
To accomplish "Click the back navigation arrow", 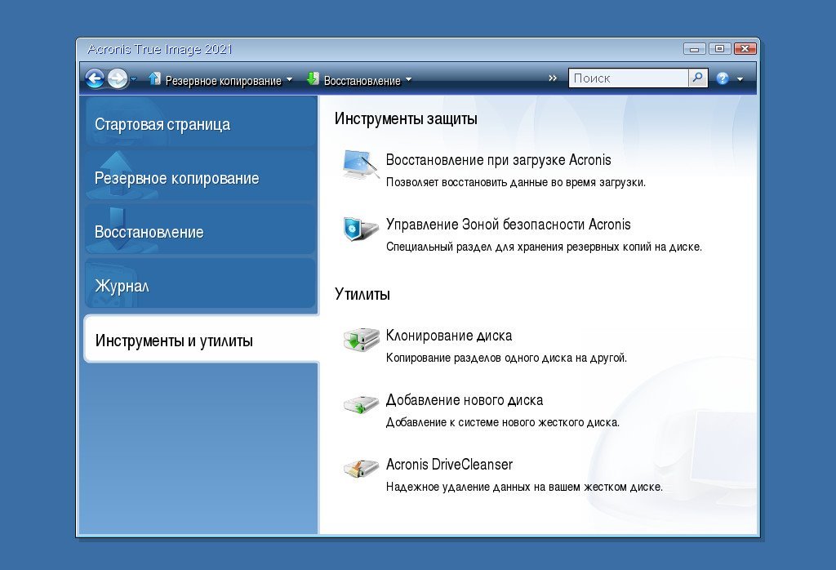I will pyautogui.click(x=95, y=79).
